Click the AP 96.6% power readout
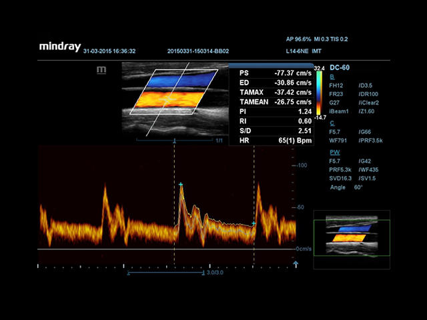Screen dimensions: 427x320 298,39
